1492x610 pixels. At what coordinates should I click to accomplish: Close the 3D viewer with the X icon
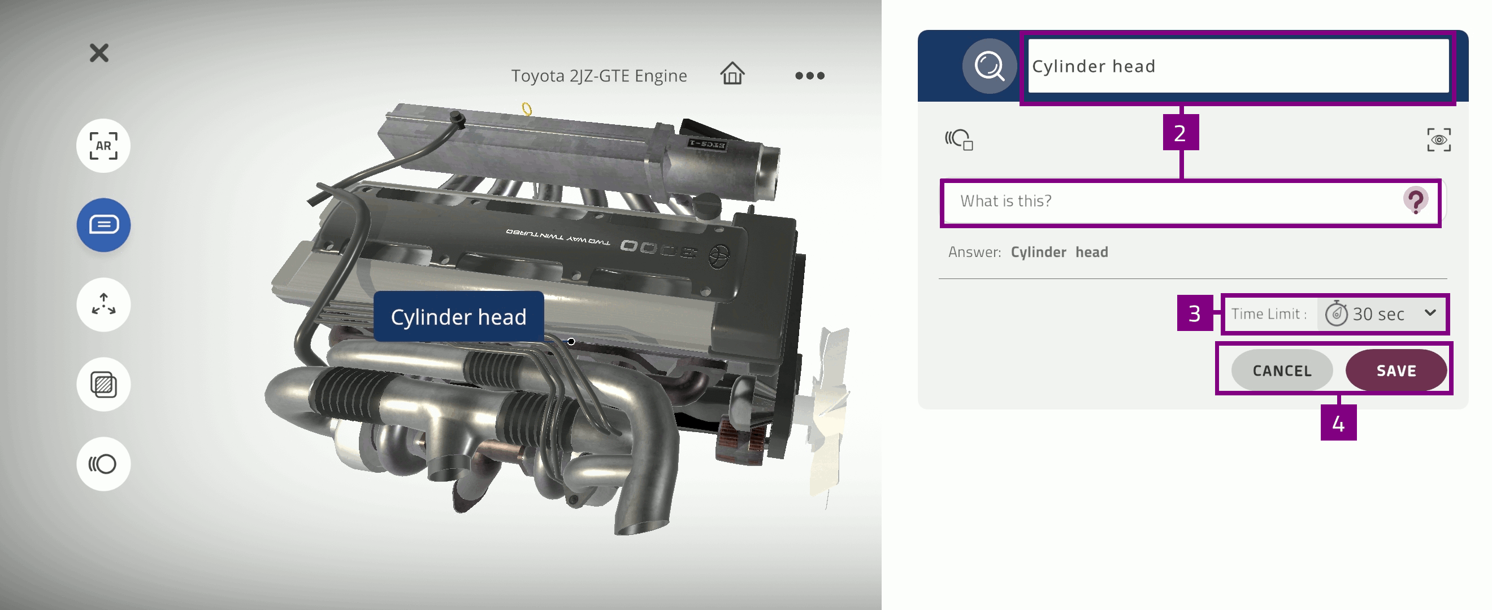99,53
